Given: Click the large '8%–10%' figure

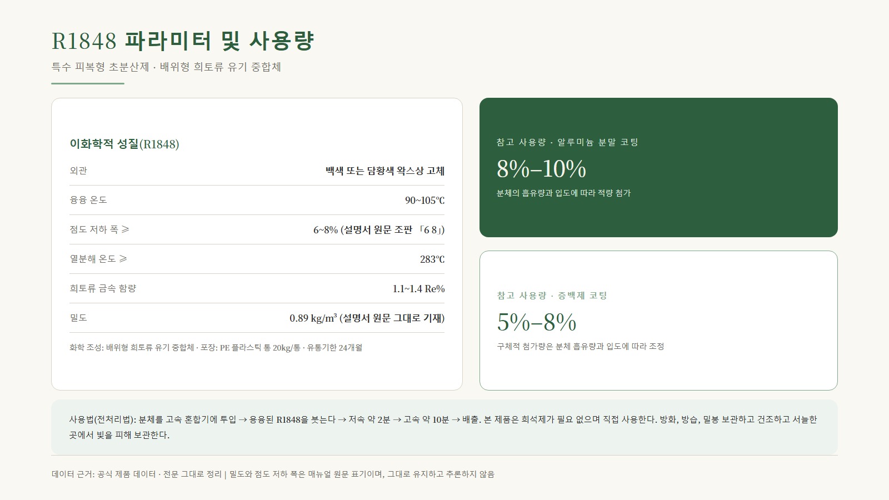Looking at the screenshot, I should (x=542, y=169).
